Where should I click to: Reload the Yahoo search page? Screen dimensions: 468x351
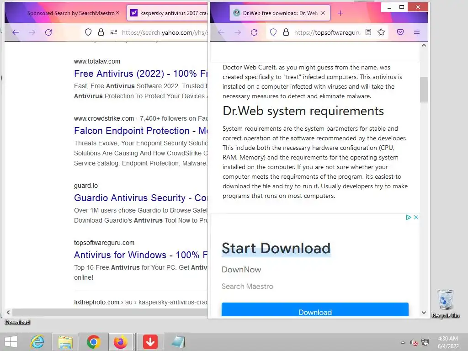pyautogui.click(x=48, y=32)
